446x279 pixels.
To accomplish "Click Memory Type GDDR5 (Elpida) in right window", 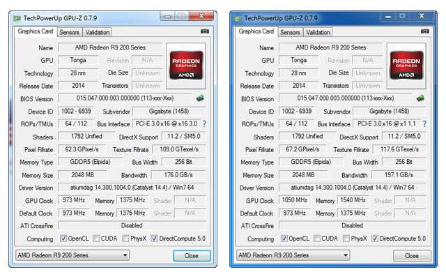I will [311, 162].
